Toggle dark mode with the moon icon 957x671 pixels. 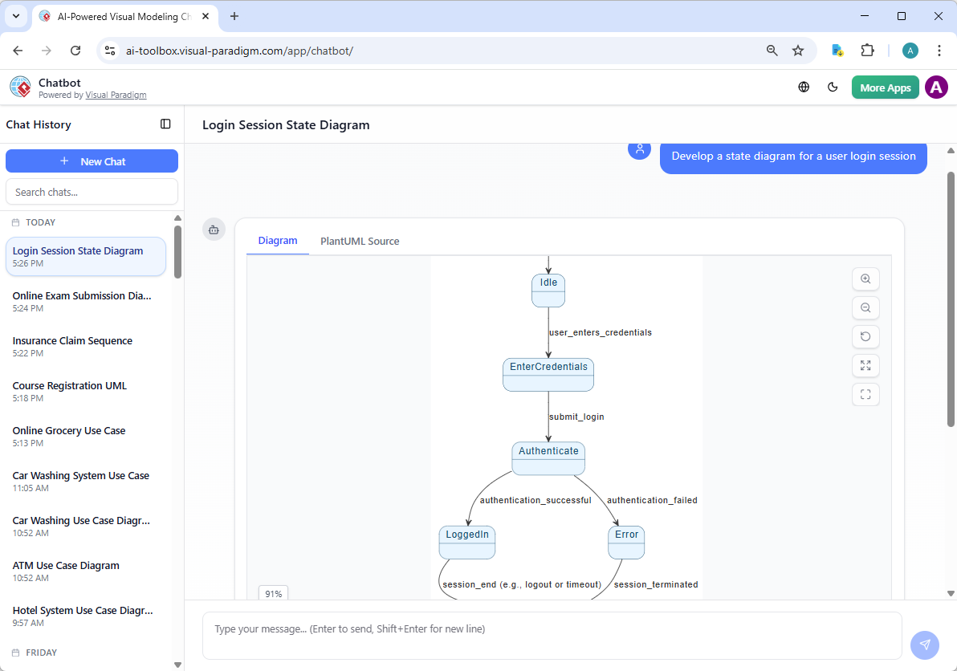(833, 87)
